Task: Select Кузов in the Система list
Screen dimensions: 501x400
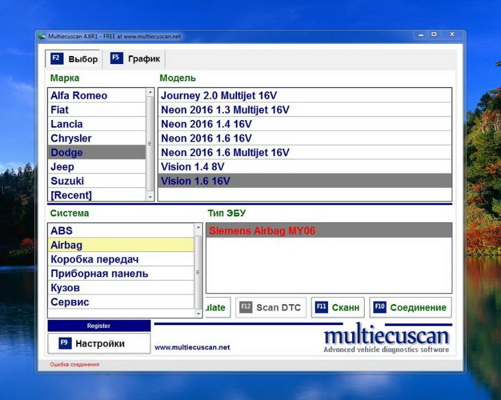Action: pyautogui.click(x=121, y=288)
